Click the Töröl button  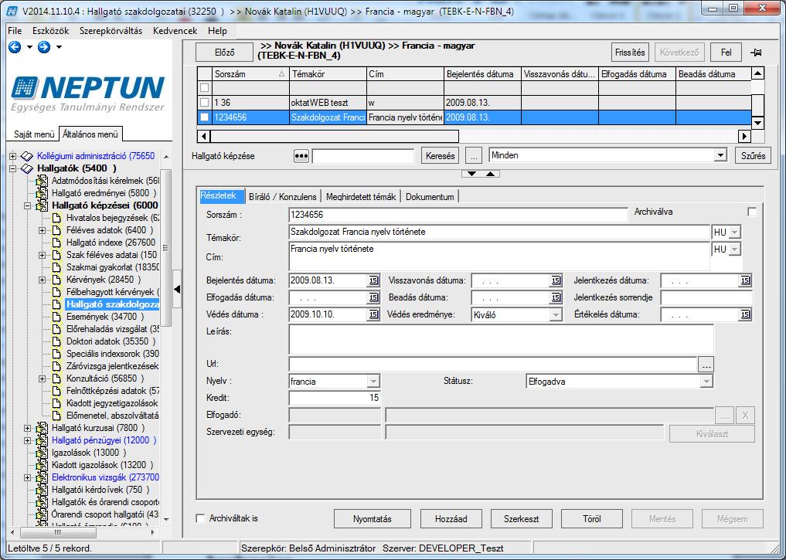click(592, 519)
